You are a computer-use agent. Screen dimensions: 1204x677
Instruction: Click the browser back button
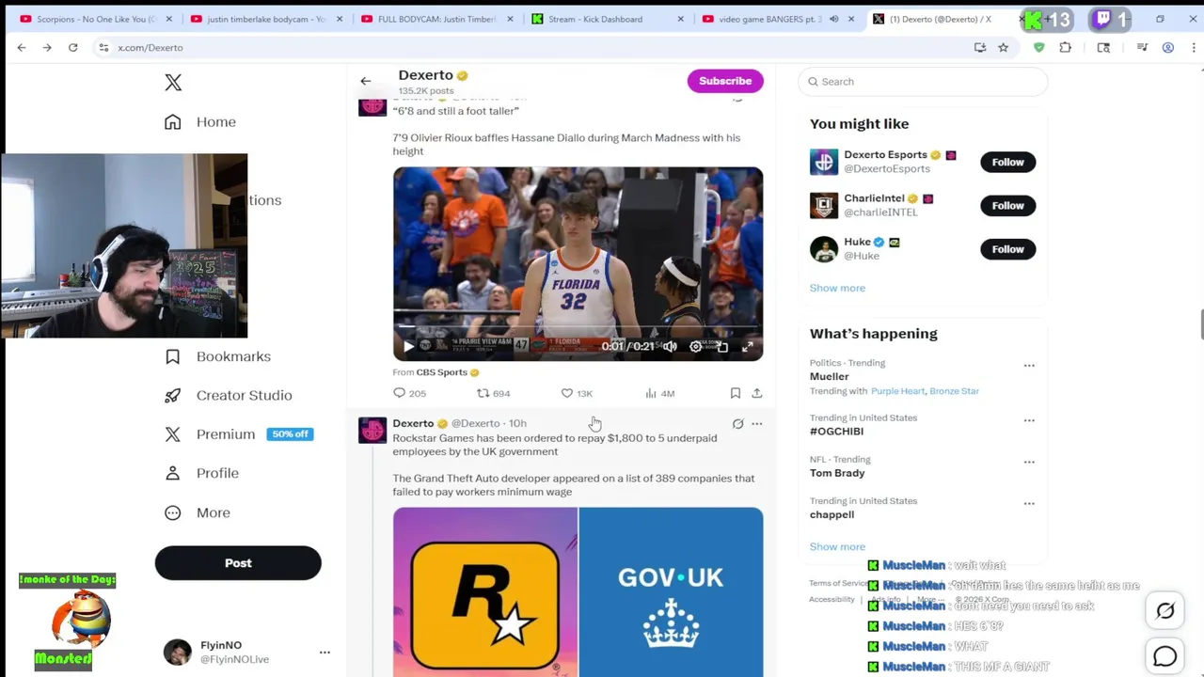coord(22,47)
